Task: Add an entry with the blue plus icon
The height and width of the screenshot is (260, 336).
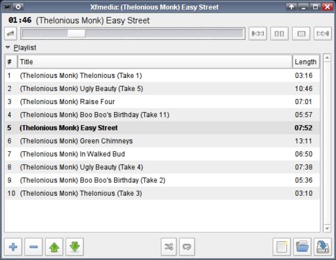Action: pos(13,247)
